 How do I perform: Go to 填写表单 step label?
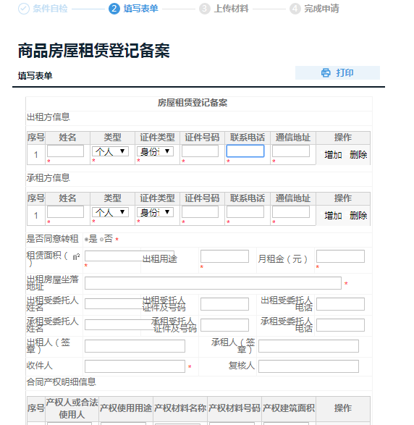coord(140,9)
